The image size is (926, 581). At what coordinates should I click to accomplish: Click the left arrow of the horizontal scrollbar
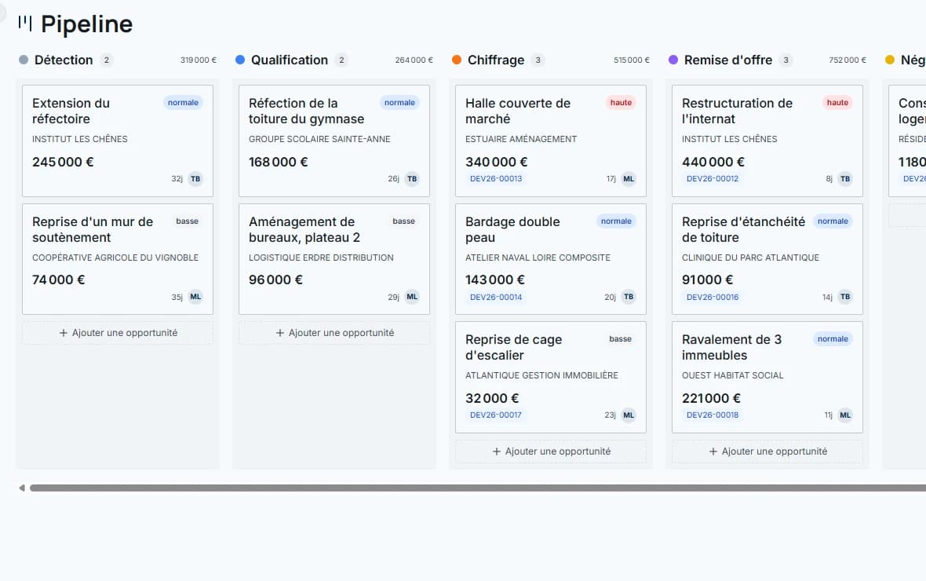(22, 488)
